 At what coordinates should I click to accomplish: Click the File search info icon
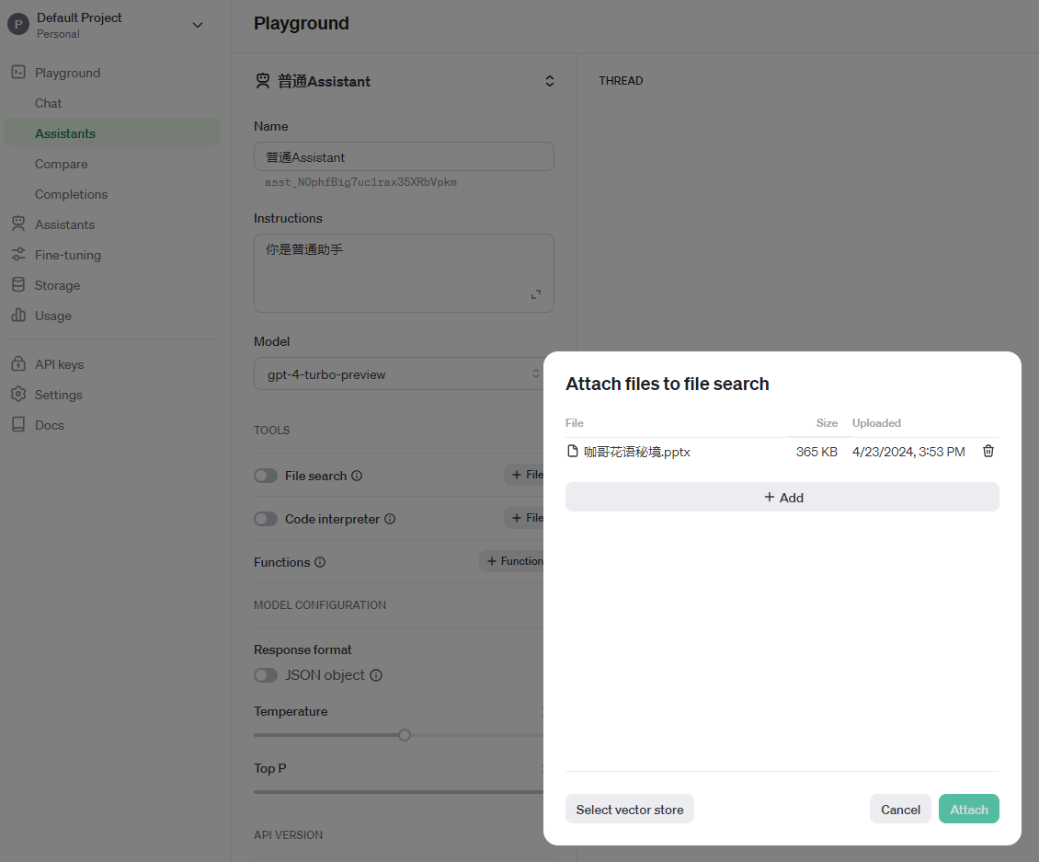357,476
